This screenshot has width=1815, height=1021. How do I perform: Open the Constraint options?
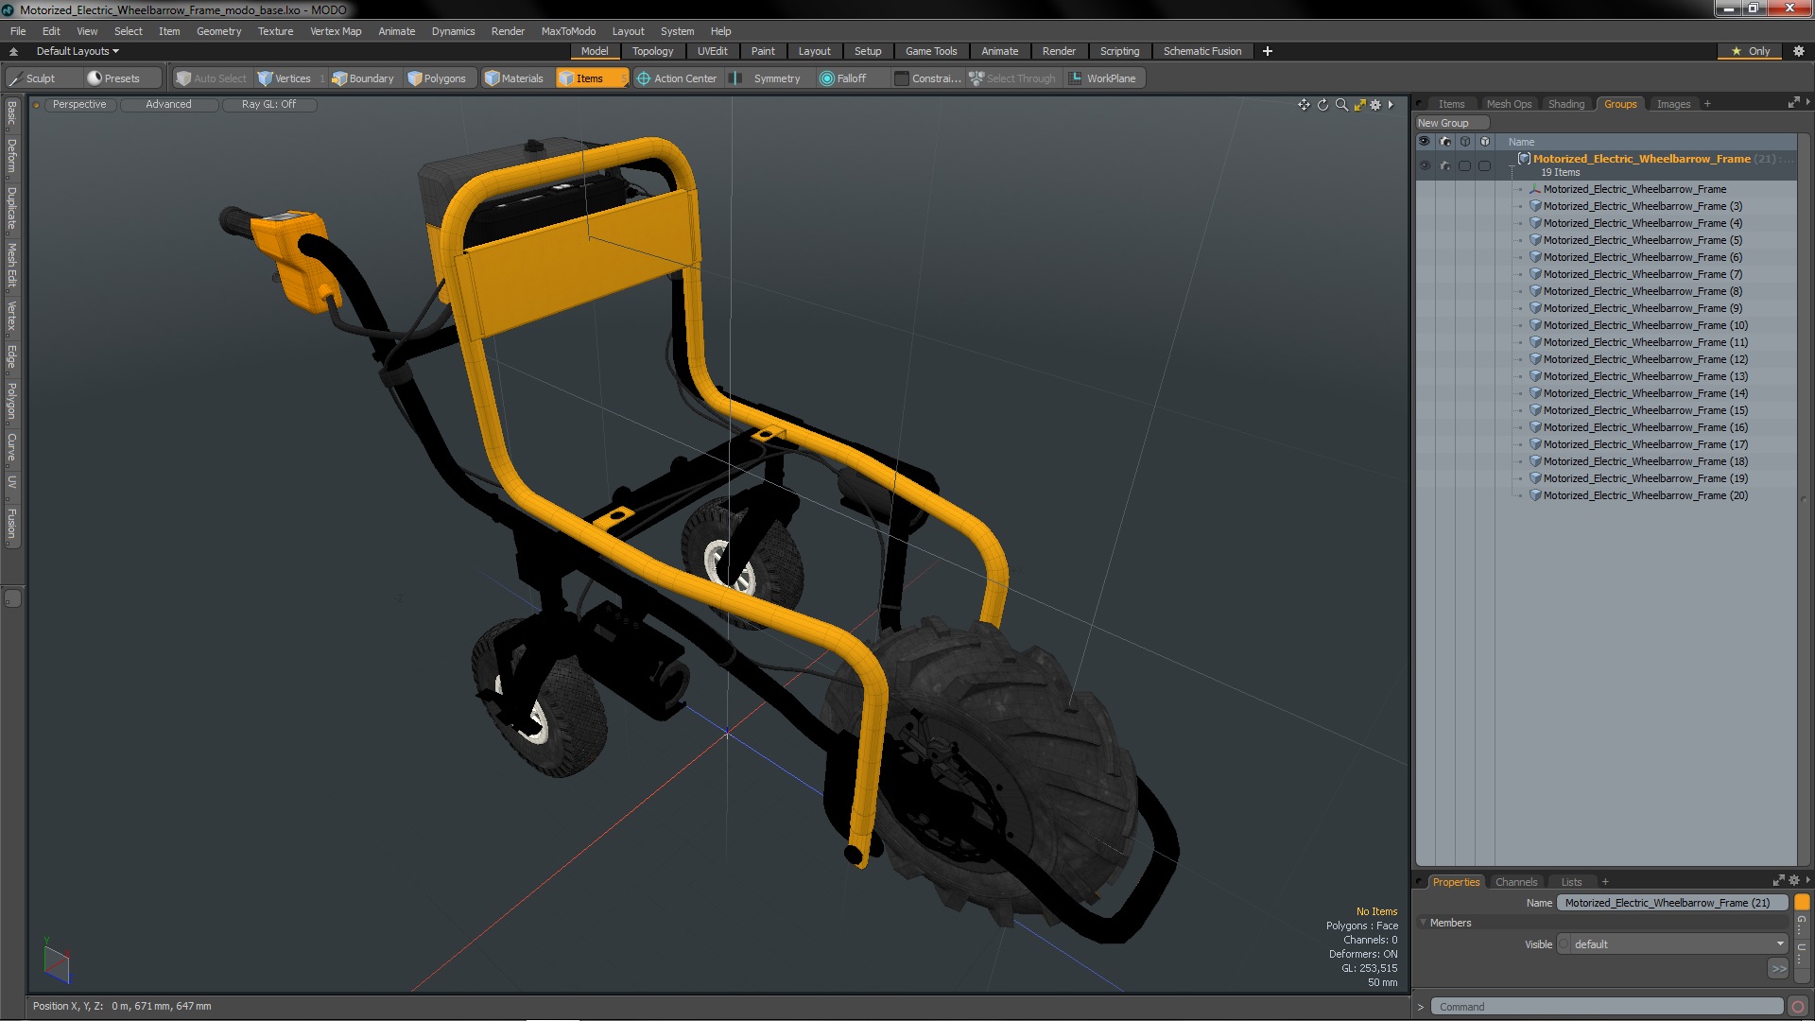[928, 78]
